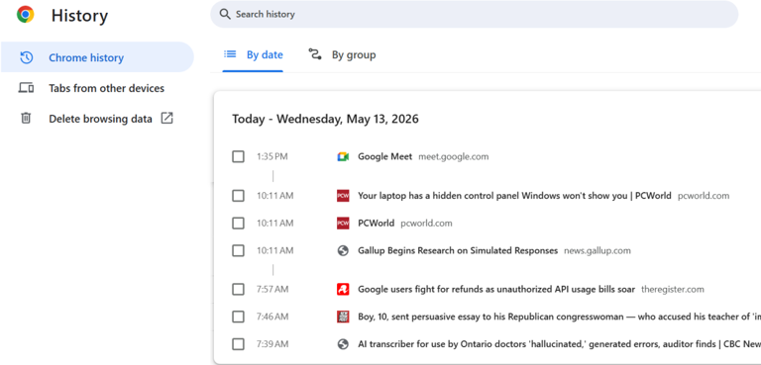Screen dimensions: 761x365
Task: Select the By date tab
Action: coord(253,55)
